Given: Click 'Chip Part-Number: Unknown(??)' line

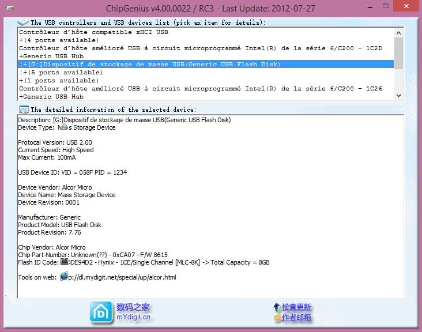Looking at the screenshot, I should 93,255.
